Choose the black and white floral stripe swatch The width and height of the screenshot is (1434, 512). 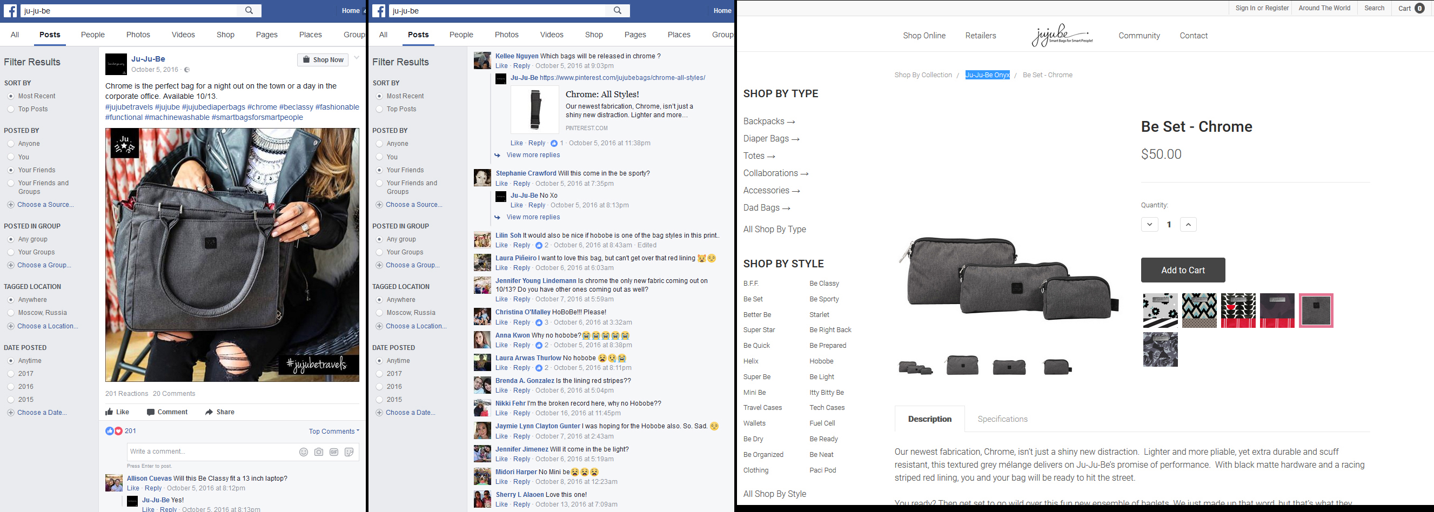(1160, 311)
